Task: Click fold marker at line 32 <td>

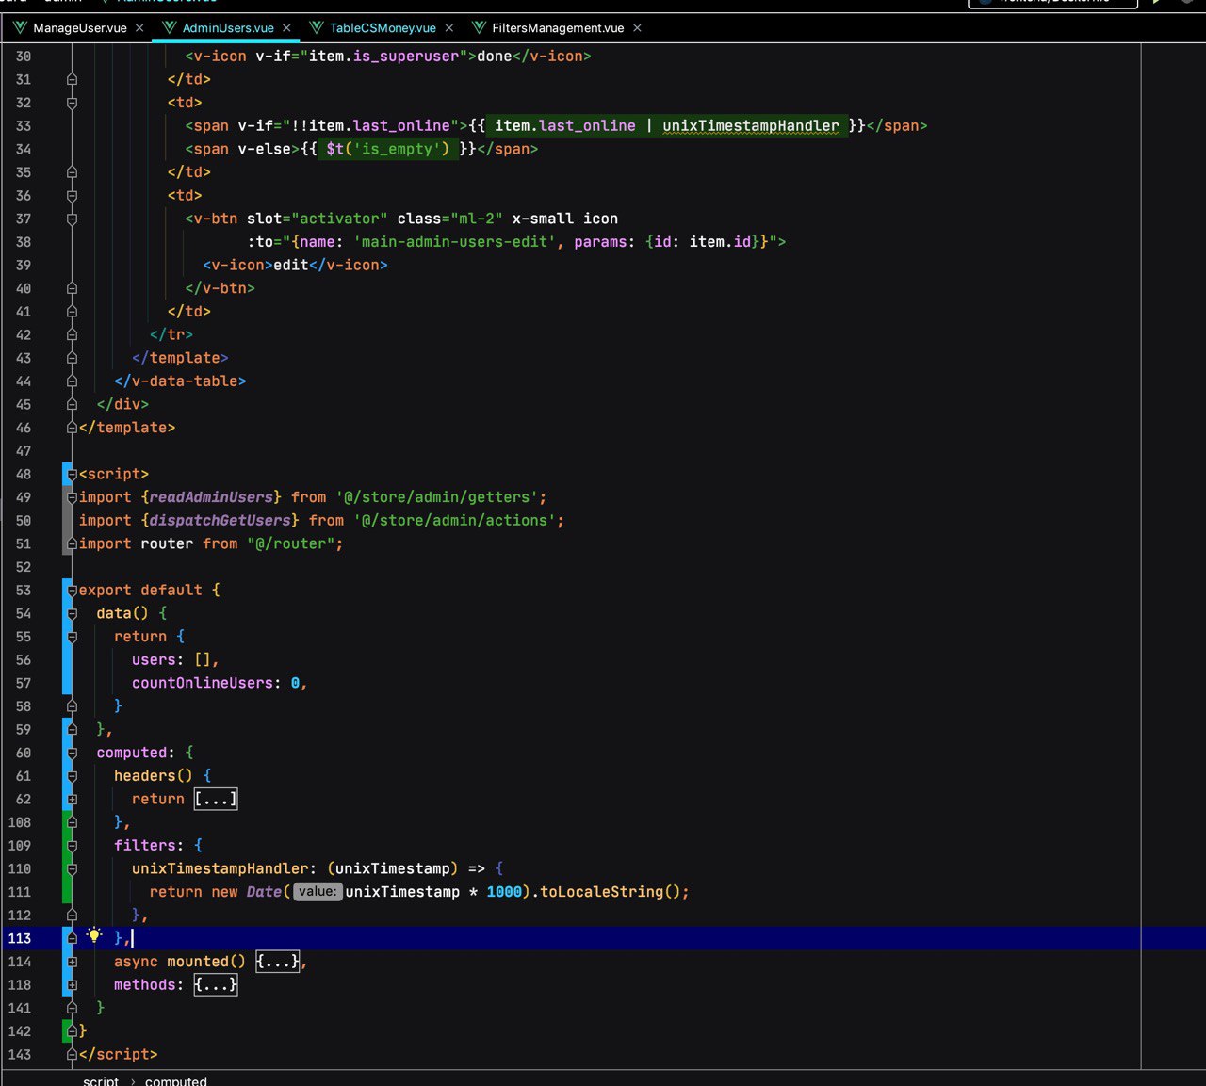Action: click(x=72, y=103)
